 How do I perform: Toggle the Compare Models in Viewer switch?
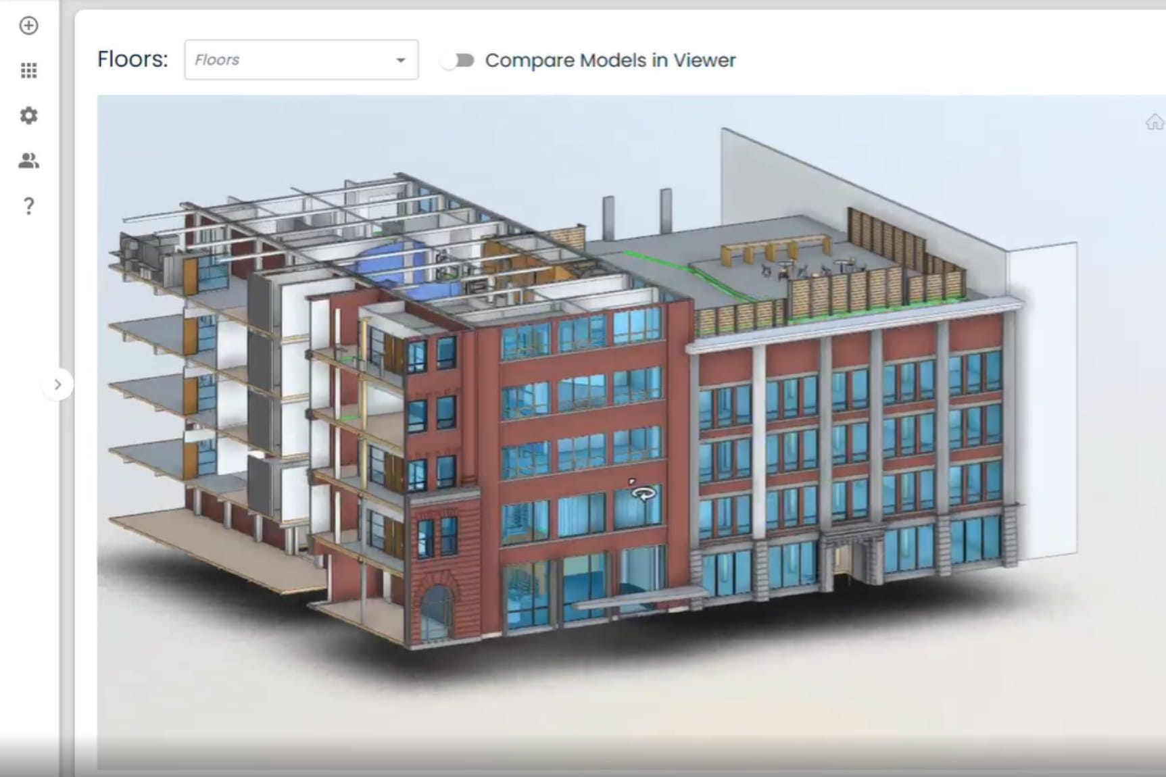click(x=458, y=61)
